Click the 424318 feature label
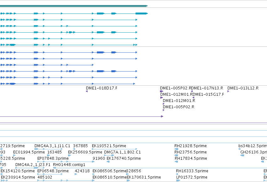Screen dimensions: 267x182 coord(82,171)
